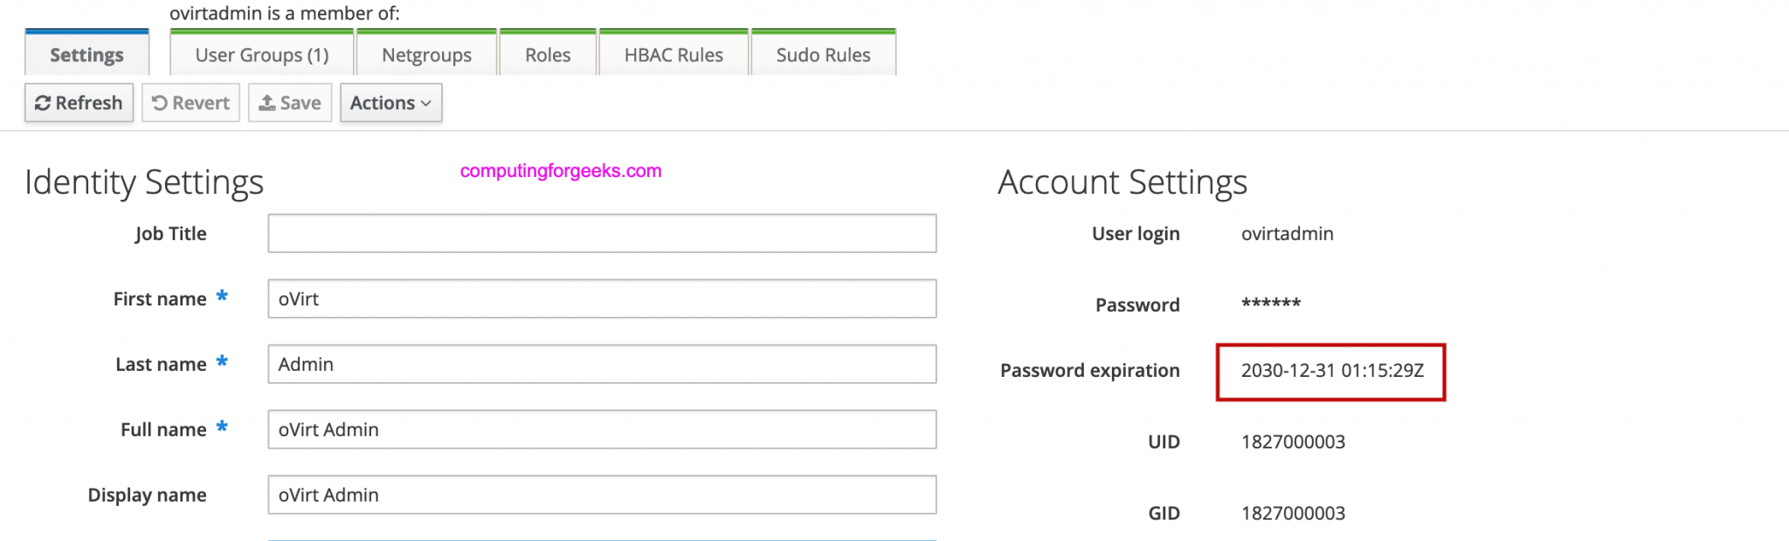1789x541 pixels.
Task: Switch to the Settings tab
Action: 86,55
